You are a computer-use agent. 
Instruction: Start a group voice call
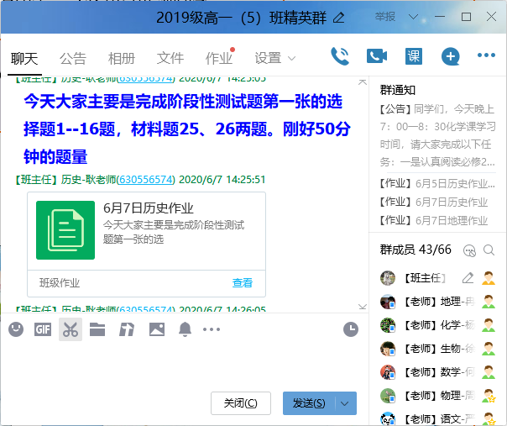coord(340,56)
